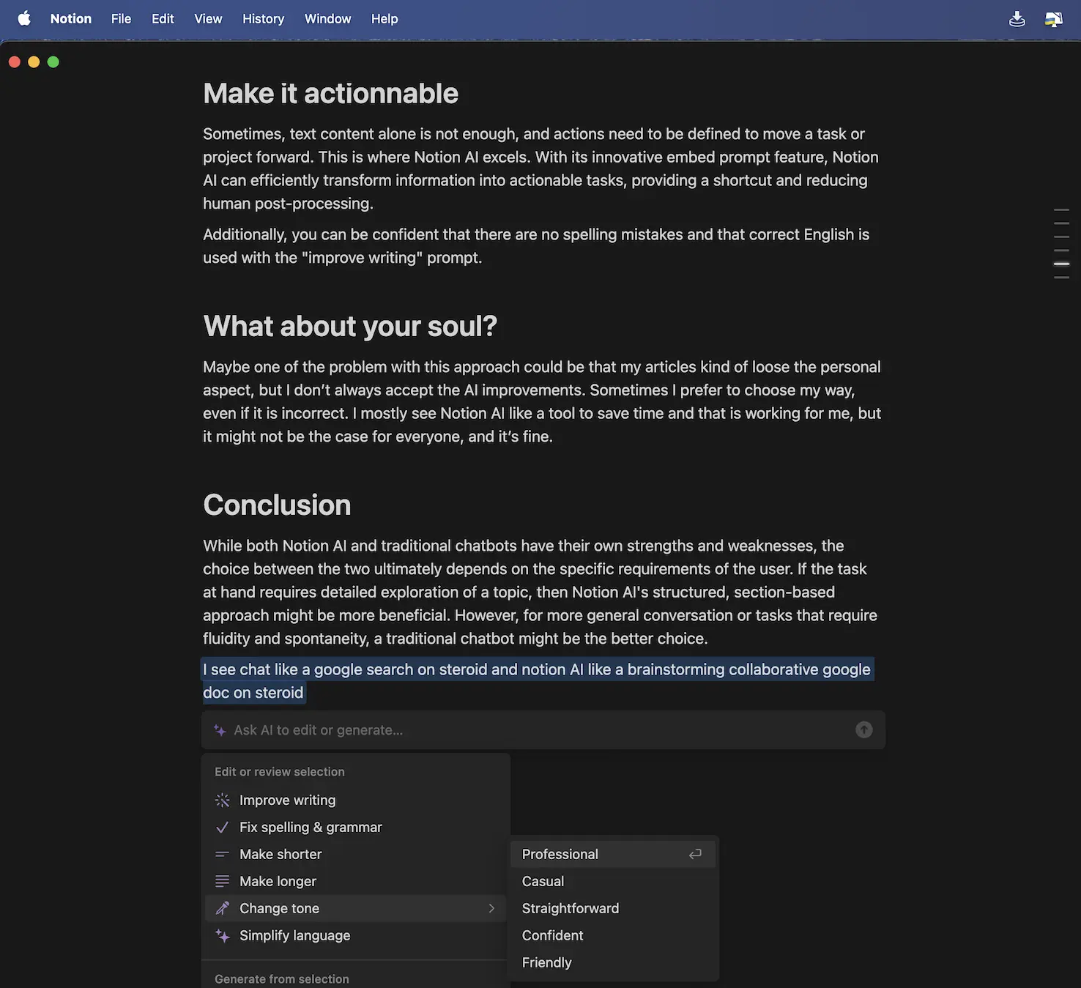Open the Apple menu icon

click(24, 18)
